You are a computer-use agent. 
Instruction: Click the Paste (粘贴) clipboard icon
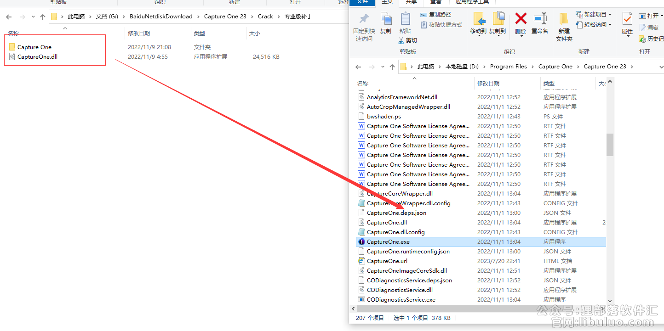click(405, 19)
